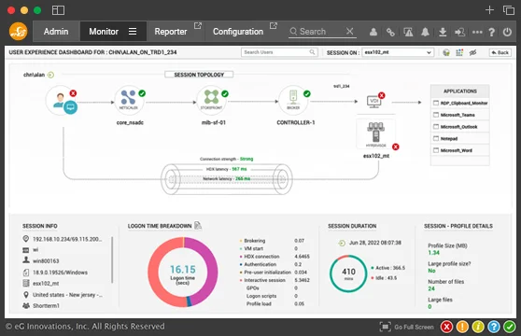Image resolution: width=521 pixels, height=336 pixels.
Task: Click the HDX connection legend entry
Action: (261, 257)
